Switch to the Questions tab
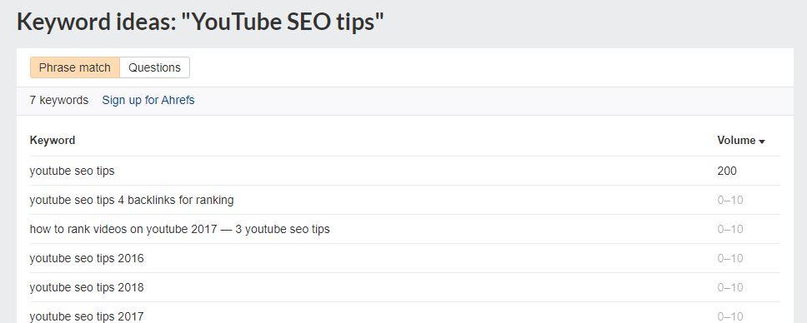 [x=154, y=67]
